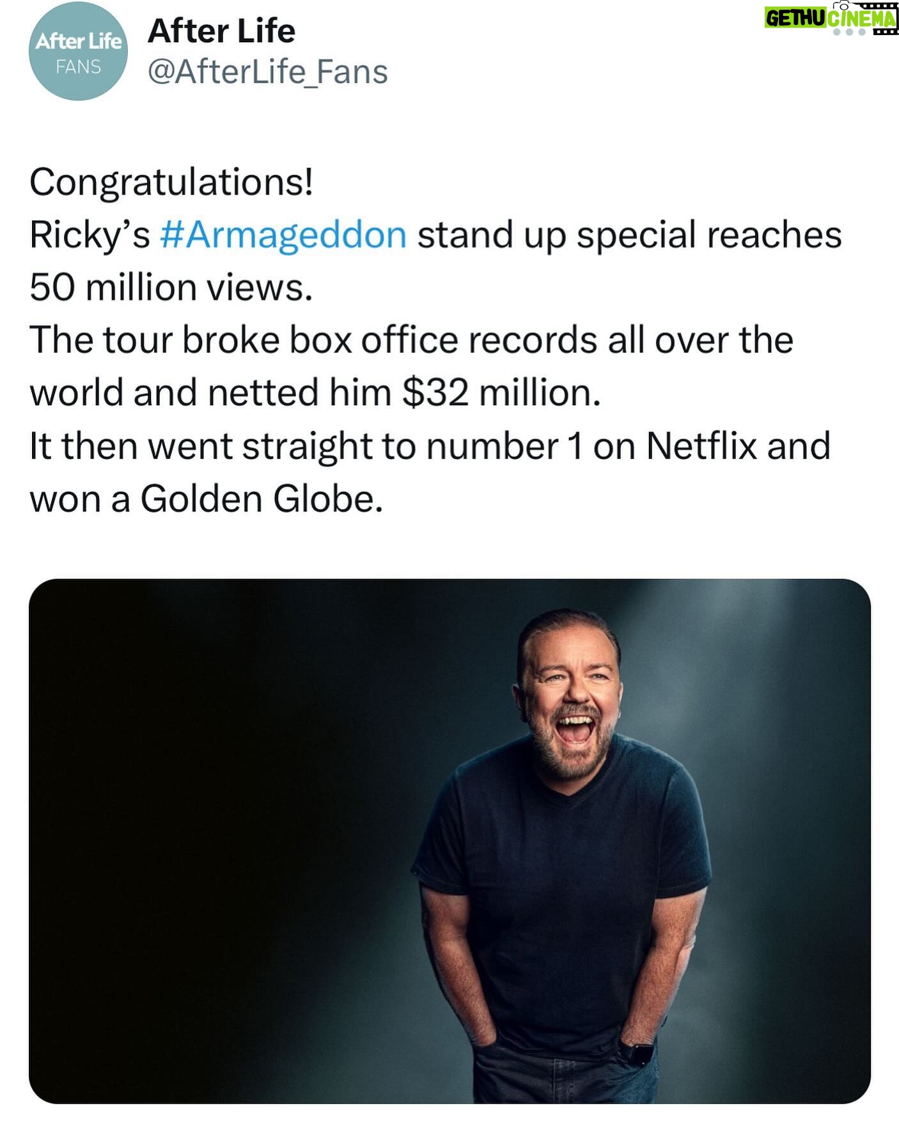Click the word Congratulations! in the tweet
899x1124 pixels.
171,183
